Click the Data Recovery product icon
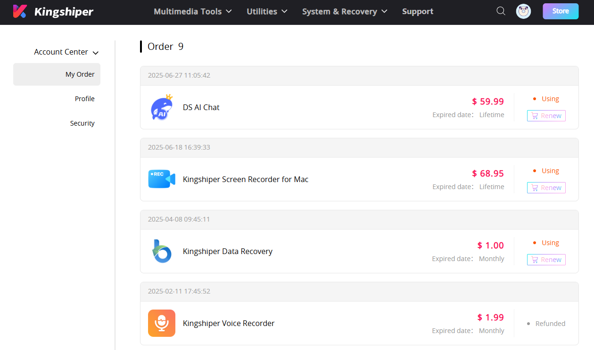The image size is (594, 350). pos(162,251)
